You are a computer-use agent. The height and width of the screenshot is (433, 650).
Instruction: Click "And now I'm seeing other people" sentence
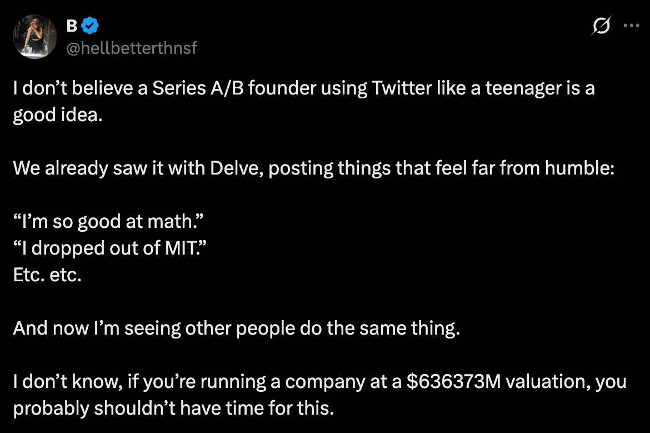coord(237,328)
